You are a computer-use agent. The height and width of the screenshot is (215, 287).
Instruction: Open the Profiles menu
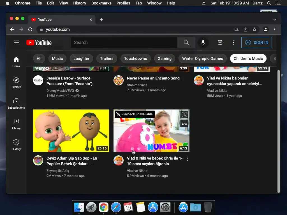click(x=123, y=3)
